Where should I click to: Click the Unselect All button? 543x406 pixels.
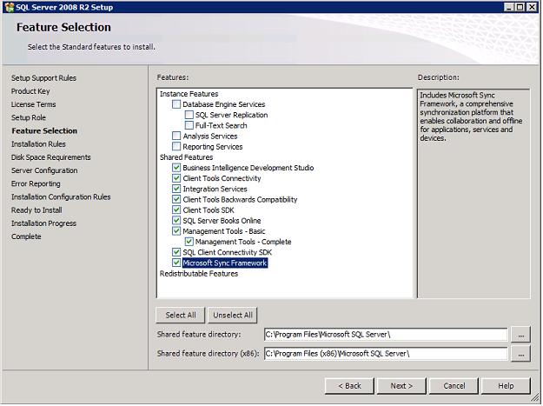click(x=233, y=316)
